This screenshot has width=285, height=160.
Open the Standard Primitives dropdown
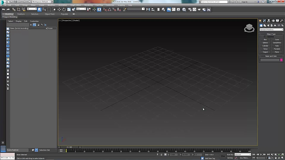(x=271, y=29)
